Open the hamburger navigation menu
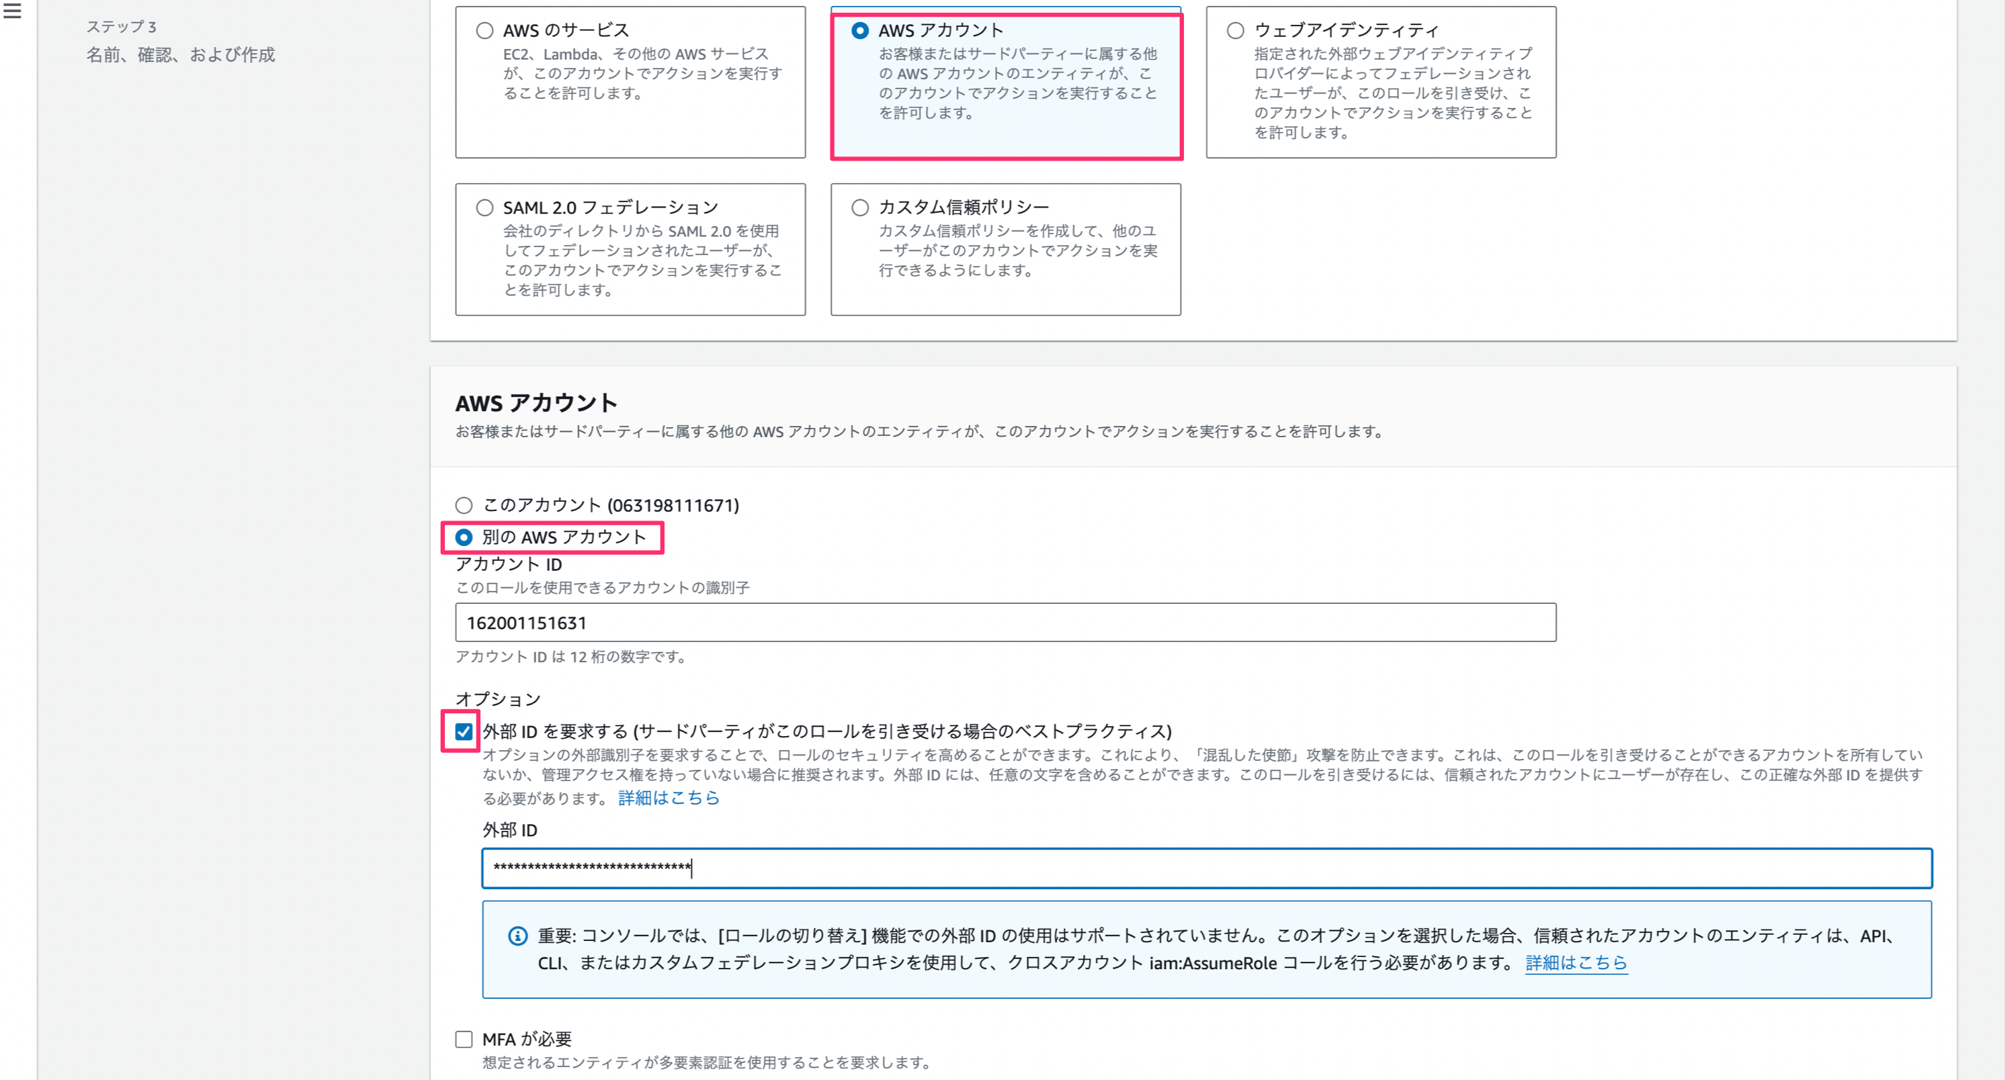This screenshot has width=2005, height=1080. (13, 11)
